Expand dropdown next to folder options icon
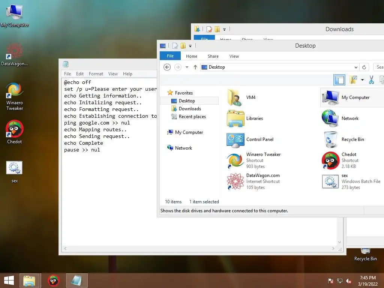This screenshot has height=288, width=384. (363, 80)
